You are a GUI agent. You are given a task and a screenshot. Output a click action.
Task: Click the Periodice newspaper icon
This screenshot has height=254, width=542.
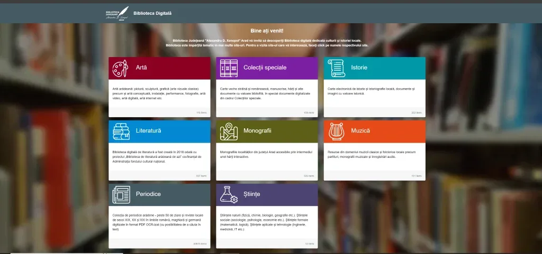coord(121,195)
